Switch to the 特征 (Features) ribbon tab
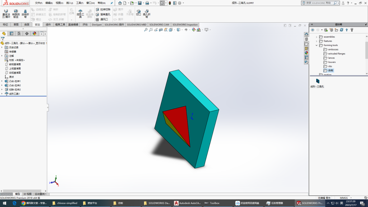This screenshot has height=207, width=368. 5,25
